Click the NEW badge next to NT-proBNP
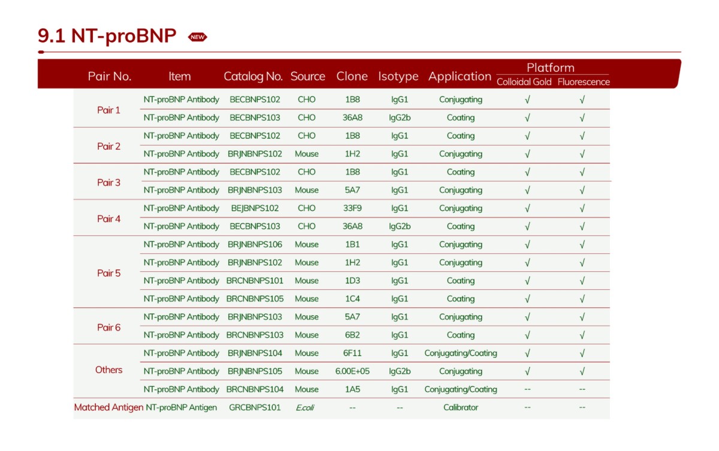Screen dimensions: 719x451 point(198,37)
